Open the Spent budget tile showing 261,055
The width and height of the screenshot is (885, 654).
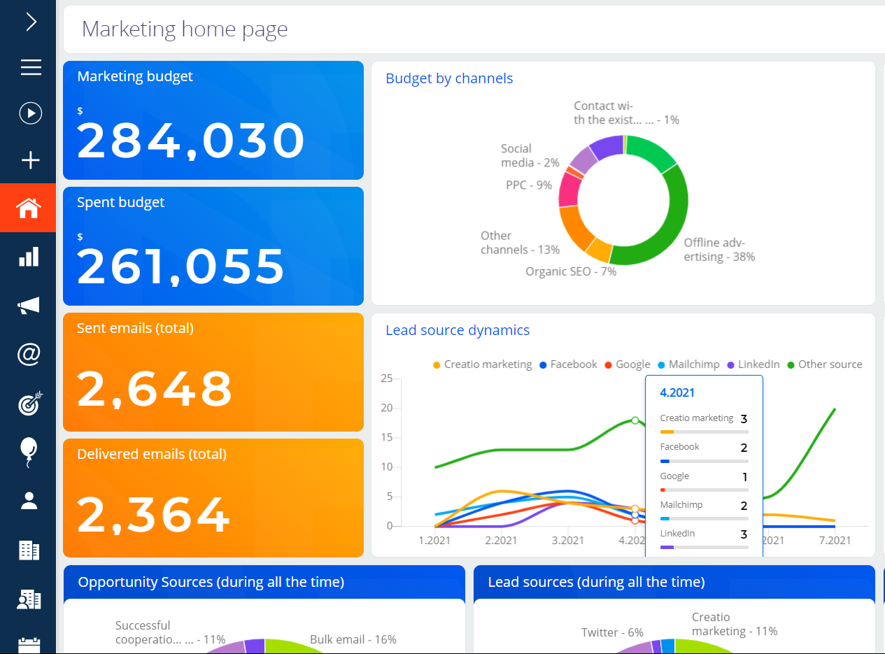point(213,246)
